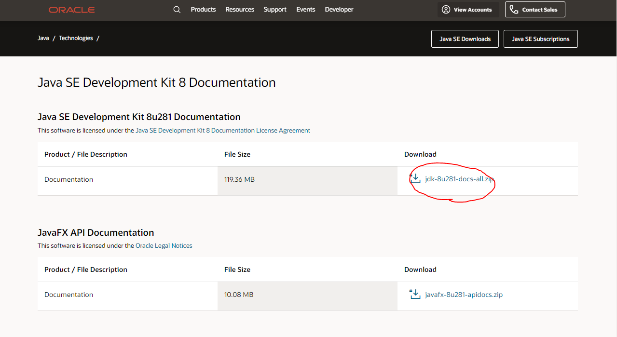Viewport: 617px width, 337px height.
Task: Download javafx-8u281-apidocs.zip file
Action: coord(464,295)
